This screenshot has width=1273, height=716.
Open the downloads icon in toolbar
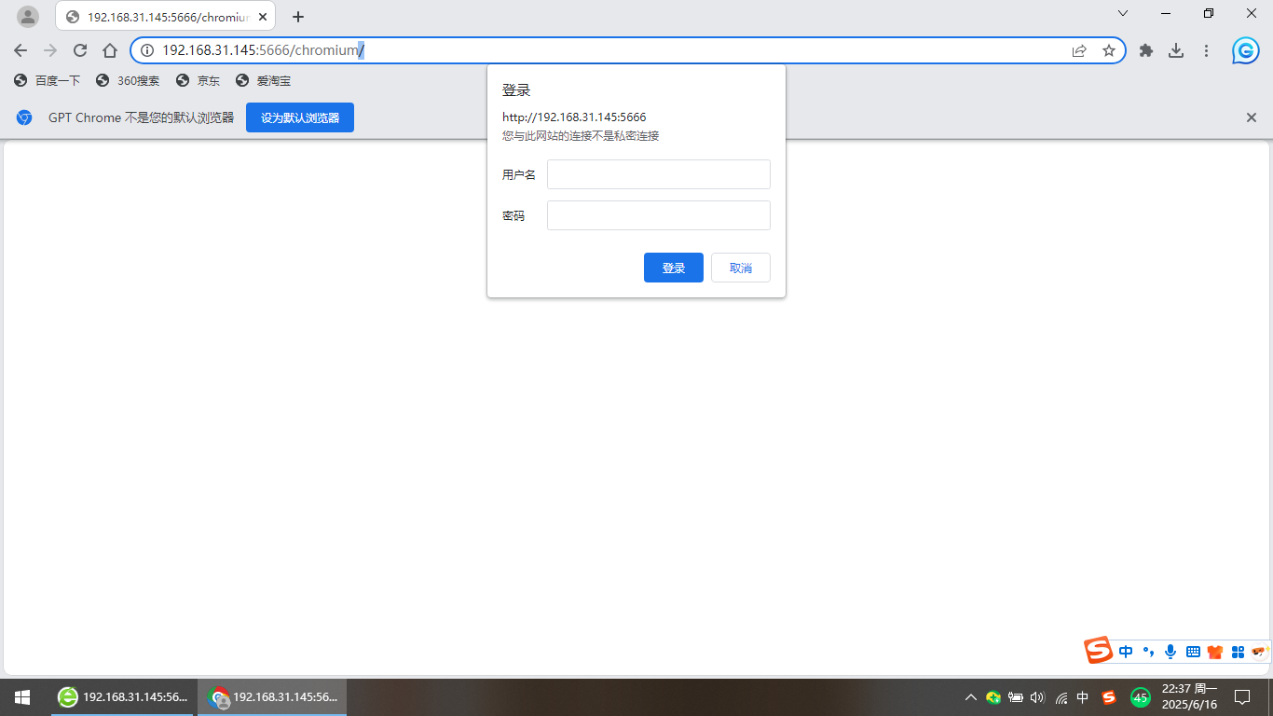click(x=1176, y=50)
